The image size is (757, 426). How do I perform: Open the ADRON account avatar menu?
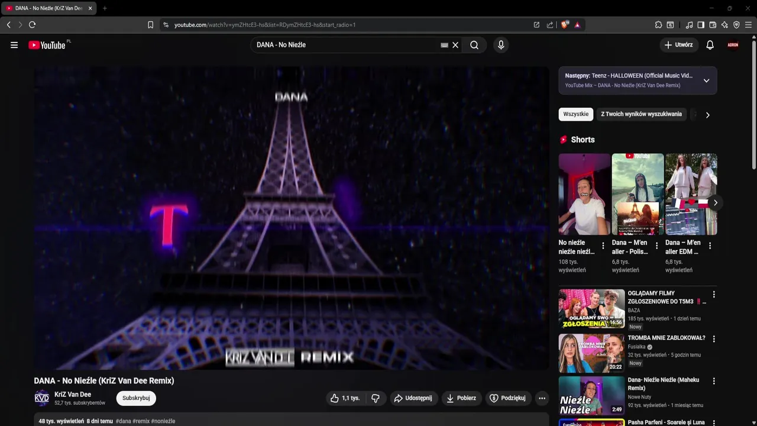tap(733, 45)
